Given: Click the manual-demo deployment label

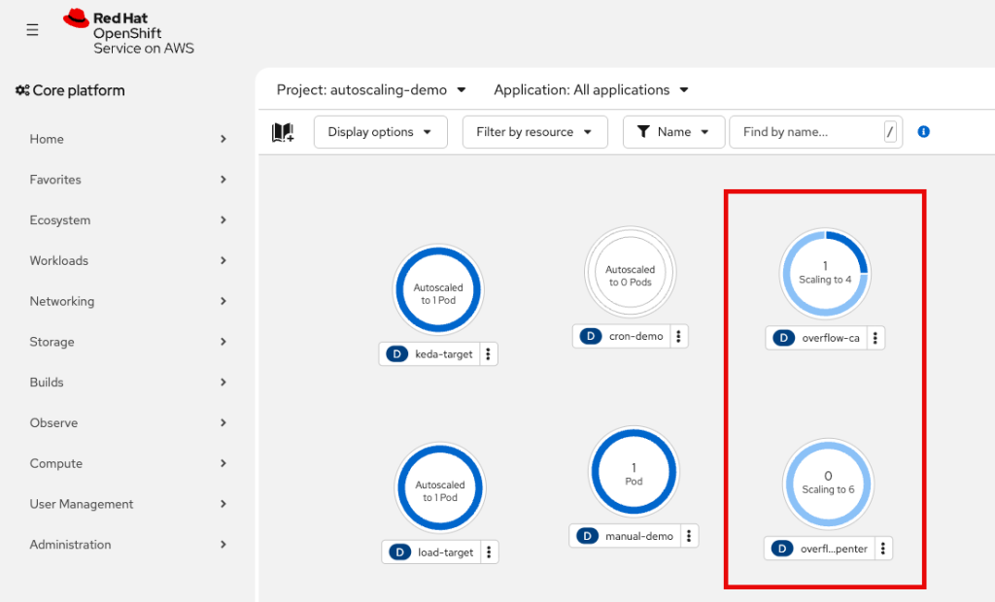Looking at the screenshot, I should [639, 536].
